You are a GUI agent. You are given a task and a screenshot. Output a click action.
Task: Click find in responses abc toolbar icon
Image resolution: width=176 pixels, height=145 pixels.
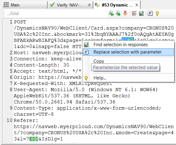[141, 13]
